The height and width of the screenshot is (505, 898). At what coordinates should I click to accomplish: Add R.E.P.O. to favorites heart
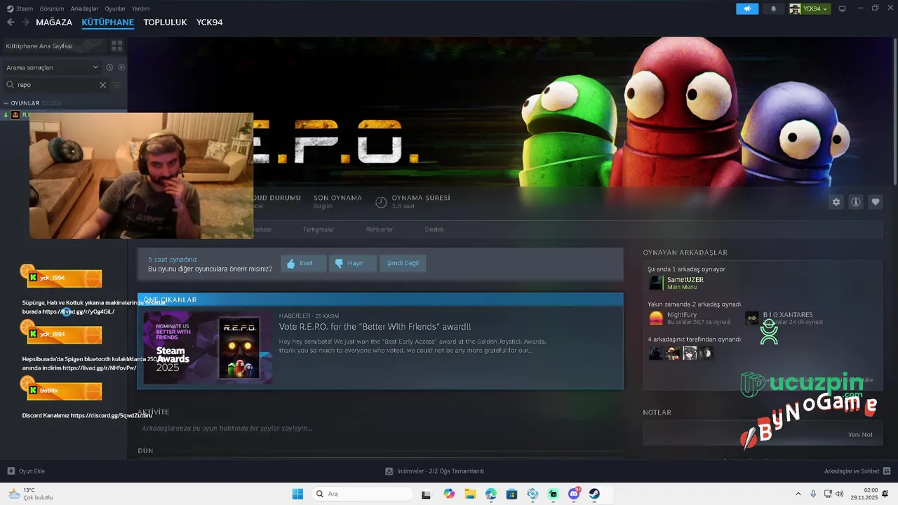tap(876, 202)
